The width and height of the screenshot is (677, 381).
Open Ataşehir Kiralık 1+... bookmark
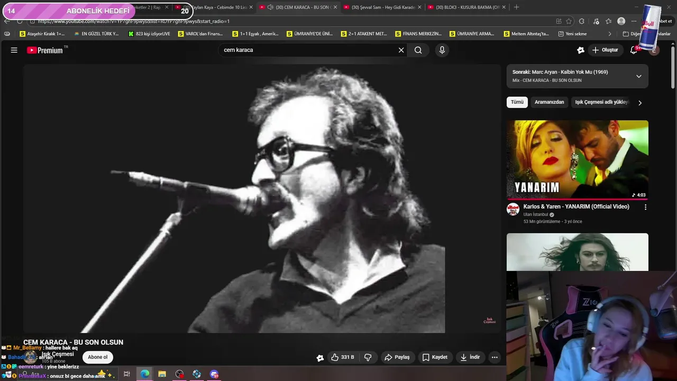coord(42,34)
